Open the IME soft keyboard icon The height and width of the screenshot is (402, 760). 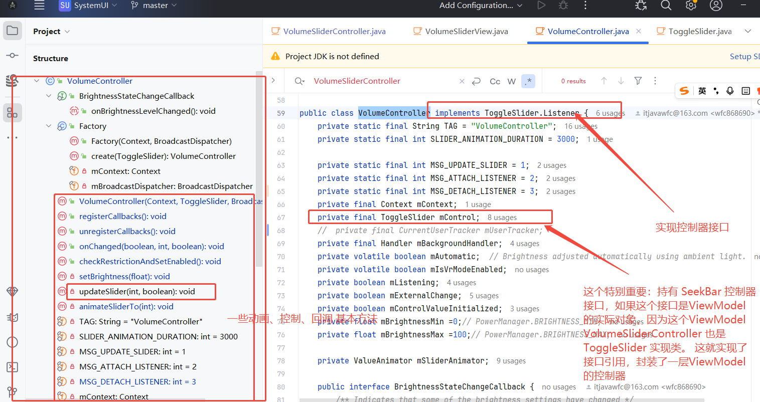coord(746,91)
